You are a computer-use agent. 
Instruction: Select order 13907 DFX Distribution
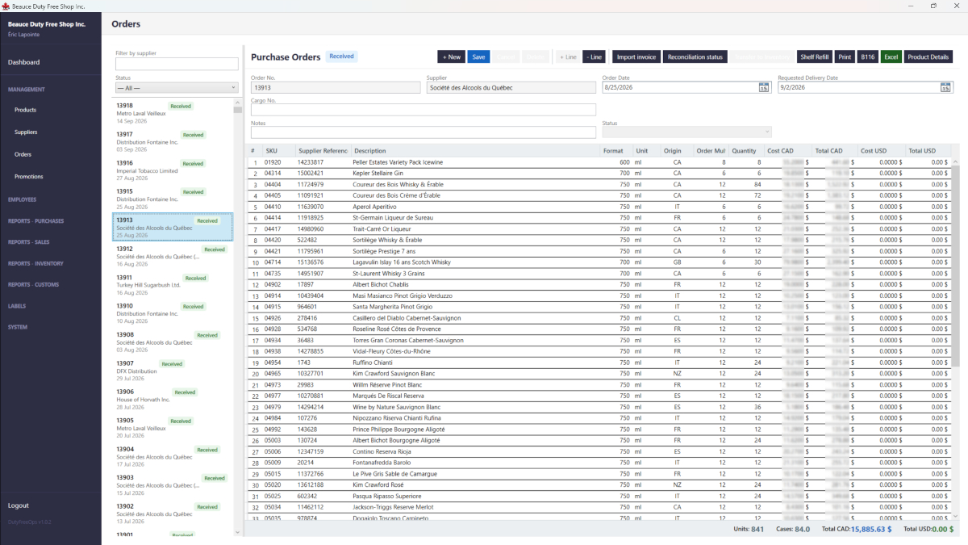[x=172, y=371]
